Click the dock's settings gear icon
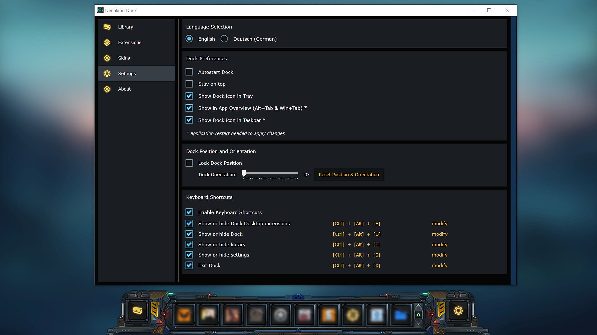Viewport: 597px width, 335px height. point(458,310)
